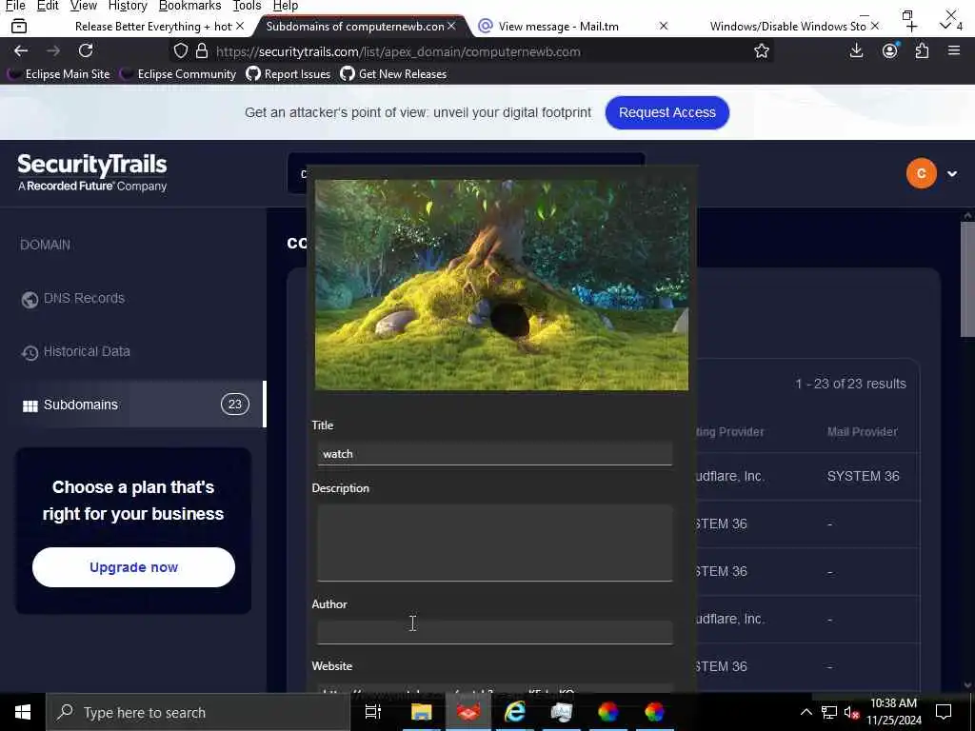This screenshot has width=975, height=731.
Task: Open Eclipse Main Site bookmark
Action: point(58,74)
